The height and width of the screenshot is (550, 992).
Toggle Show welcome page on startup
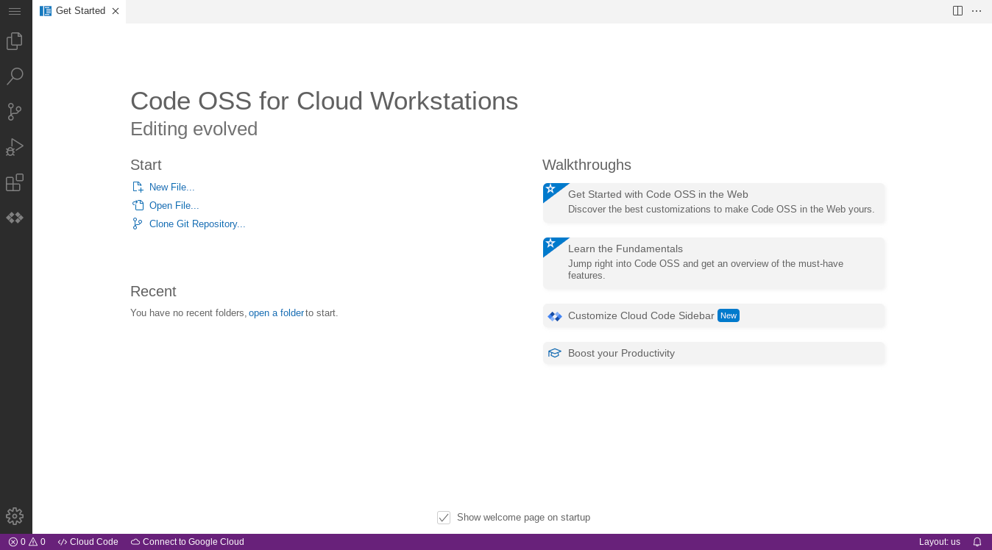tap(444, 517)
